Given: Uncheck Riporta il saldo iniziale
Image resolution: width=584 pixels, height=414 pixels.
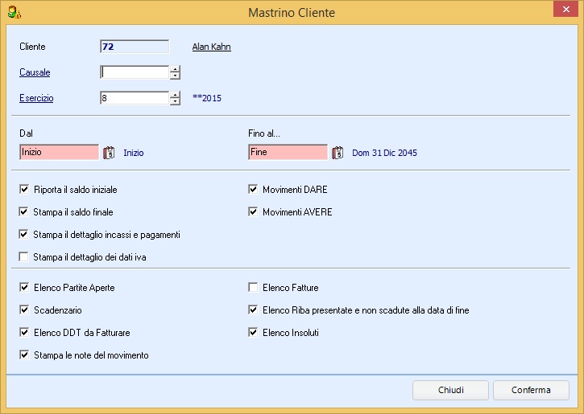Looking at the screenshot, I should point(24,190).
